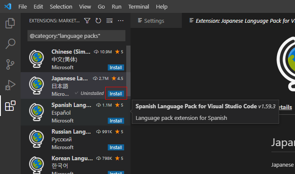This screenshot has width=295, height=174.
Task: Install the Chinese Simplified language pack
Action: pos(116,67)
